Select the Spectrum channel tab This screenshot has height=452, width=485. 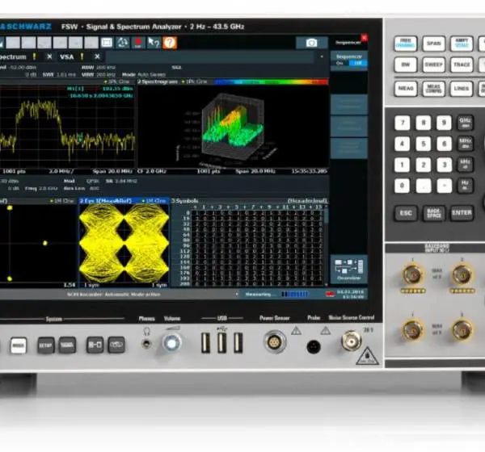pyautogui.click(x=13, y=56)
